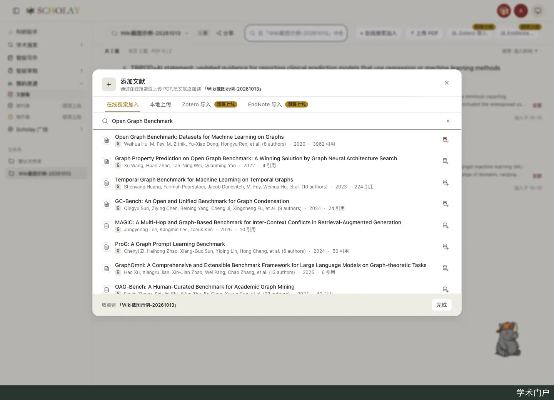Click document icon for 'Open Graph Benchmark: Datasets'
This screenshot has height=400, width=554.
click(107, 140)
